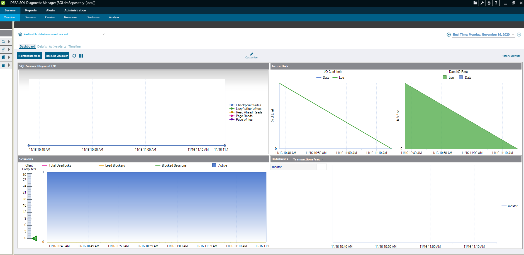Open the question mark help icon

496,3
